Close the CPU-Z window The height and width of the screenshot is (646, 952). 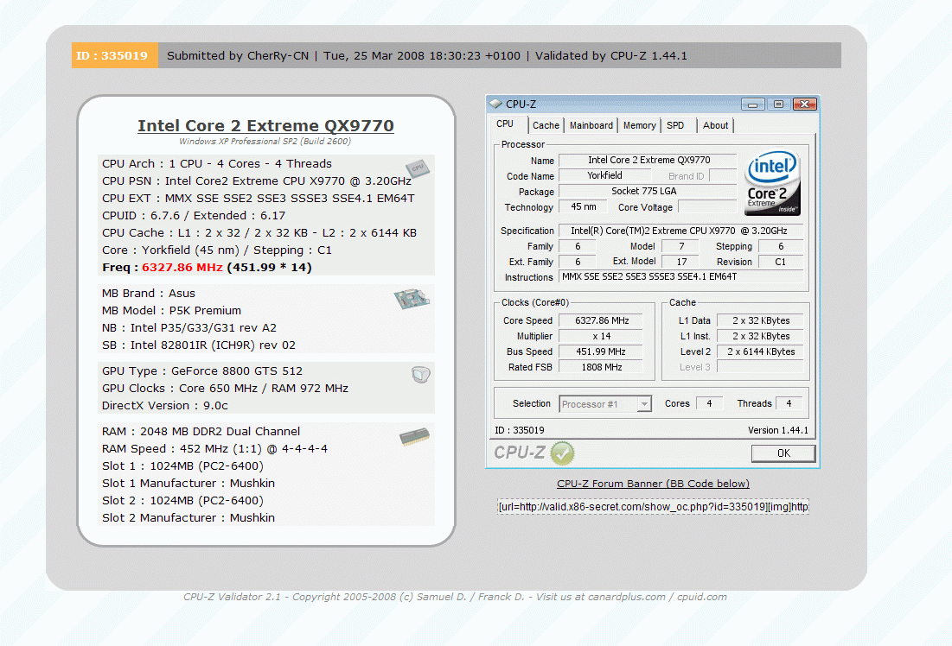point(804,104)
